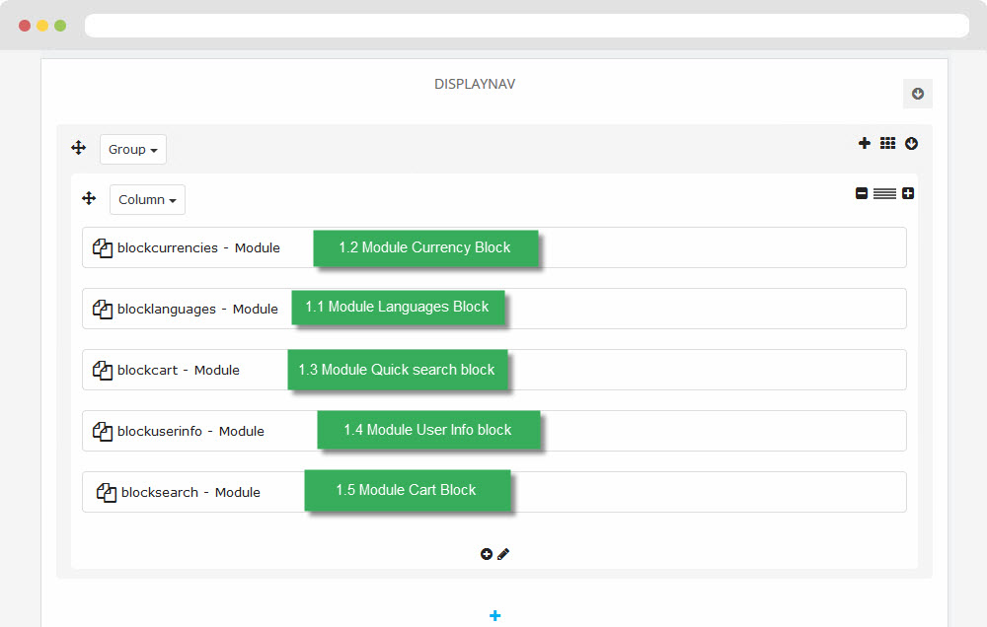This screenshot has width=987, height=627.
Task: Click the Group down-arrow circle icon
Action: [911, 143]
